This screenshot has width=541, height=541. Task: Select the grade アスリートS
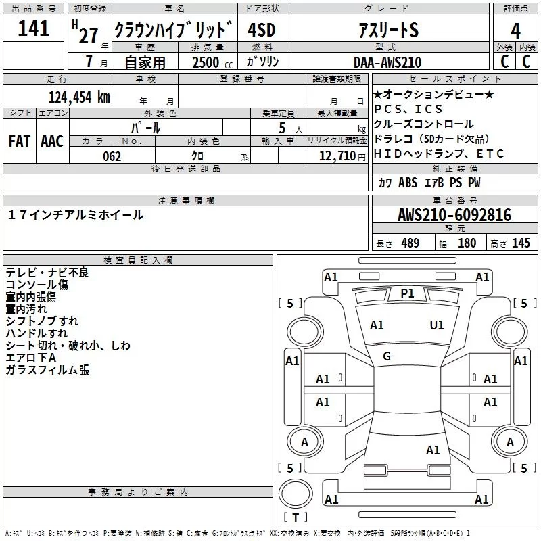pos(388,30)
